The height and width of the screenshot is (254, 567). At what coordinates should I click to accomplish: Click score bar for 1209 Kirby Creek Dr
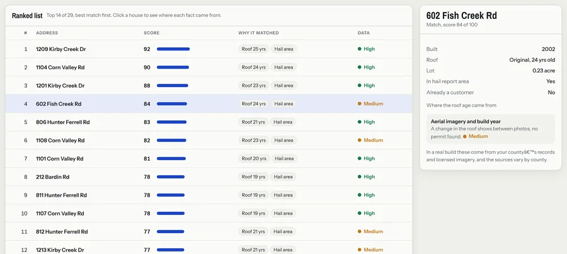click(173, 49)
